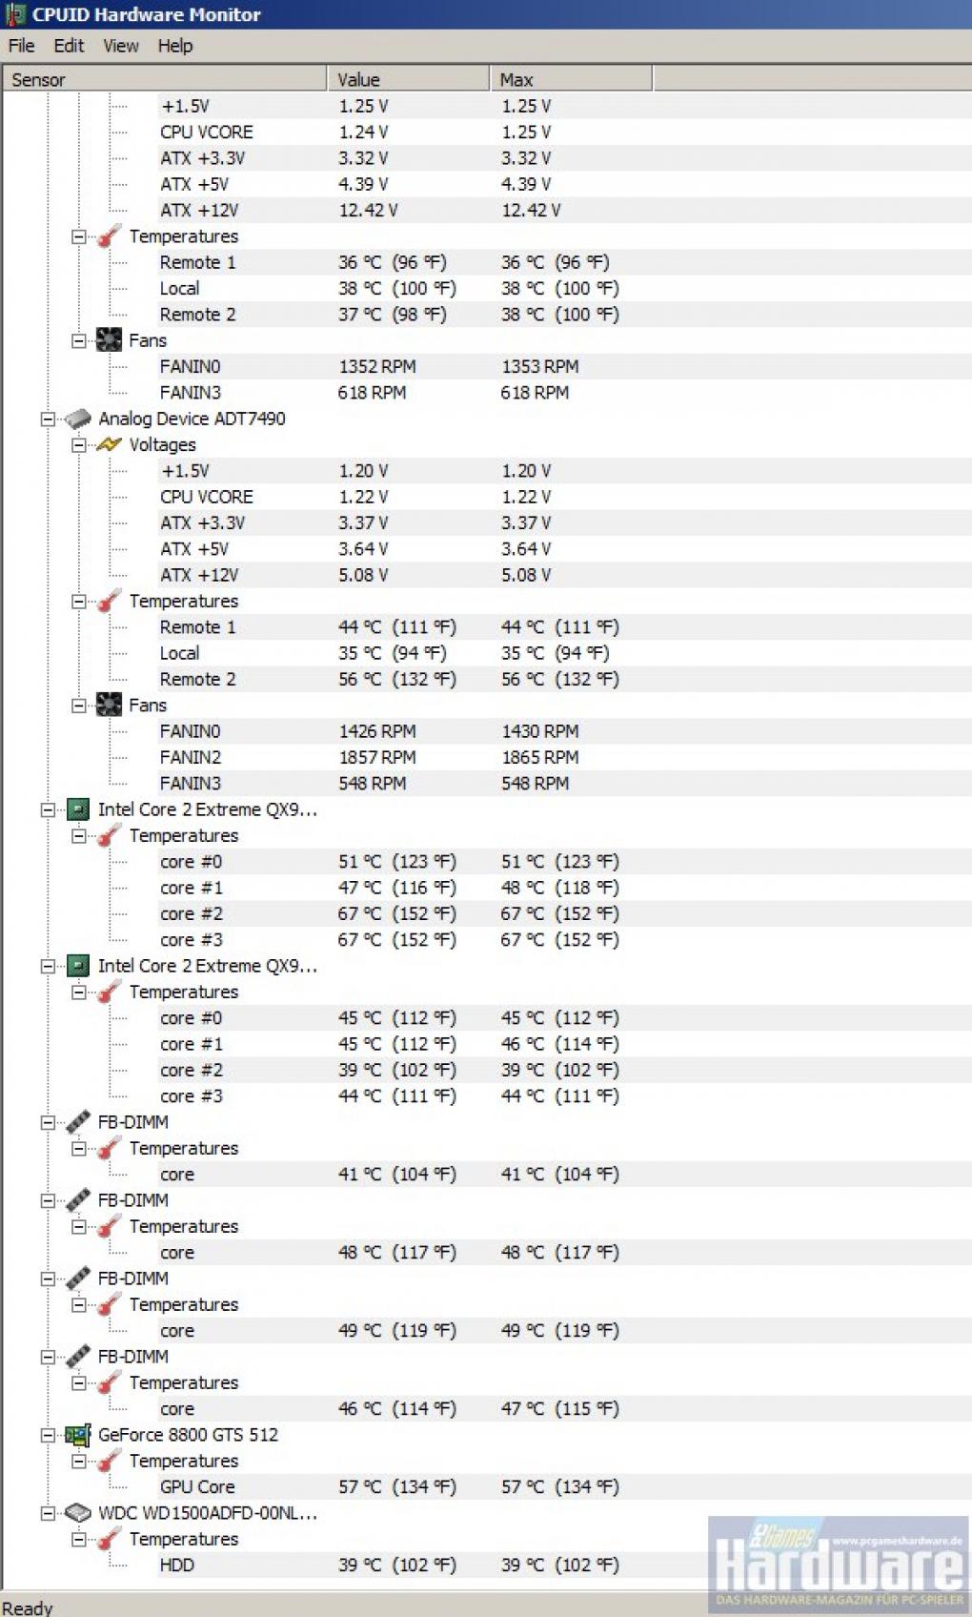Click Fans icon above FANIN0 1426 RPM
This screenshot has width=972, height=1617.
coord(109,706)
